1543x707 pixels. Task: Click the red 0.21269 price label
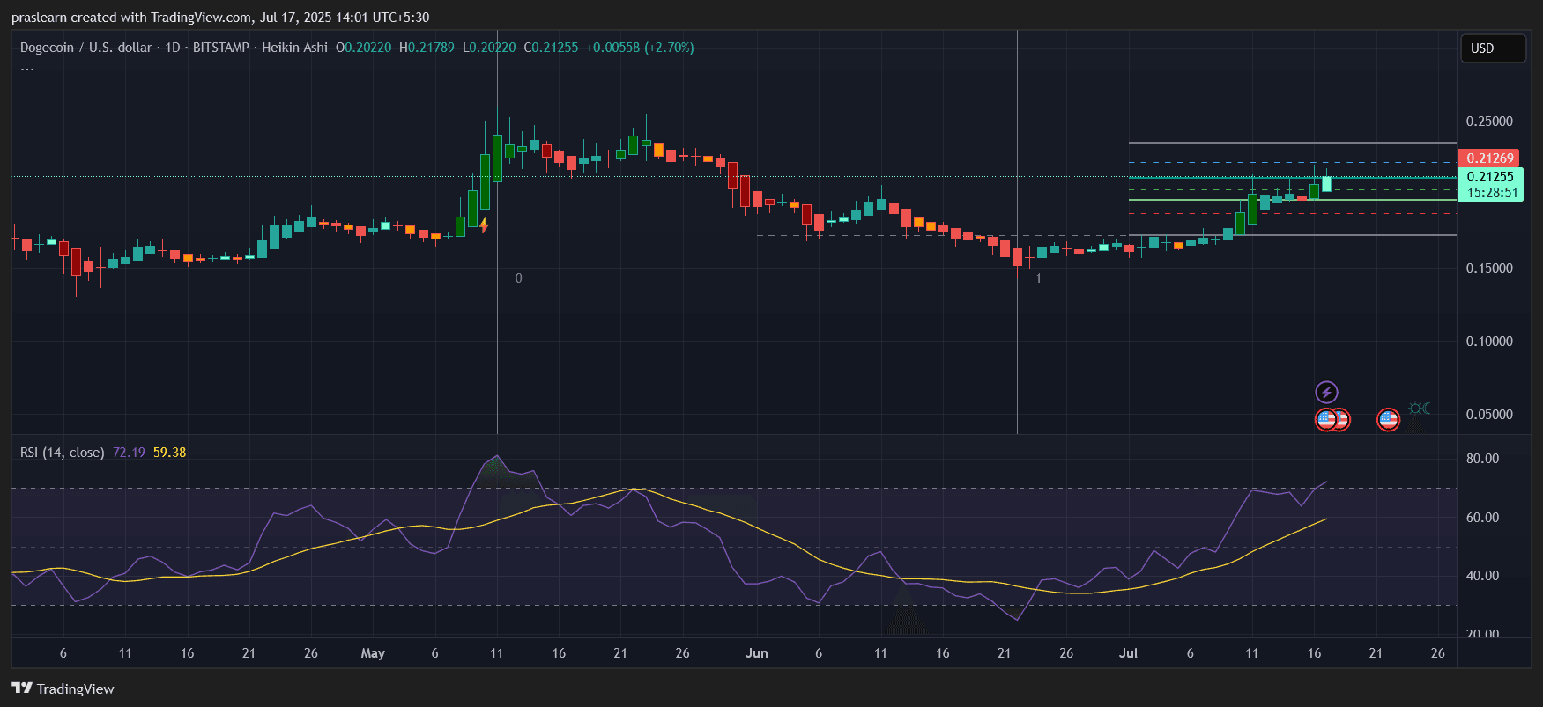coord(1489,158)
